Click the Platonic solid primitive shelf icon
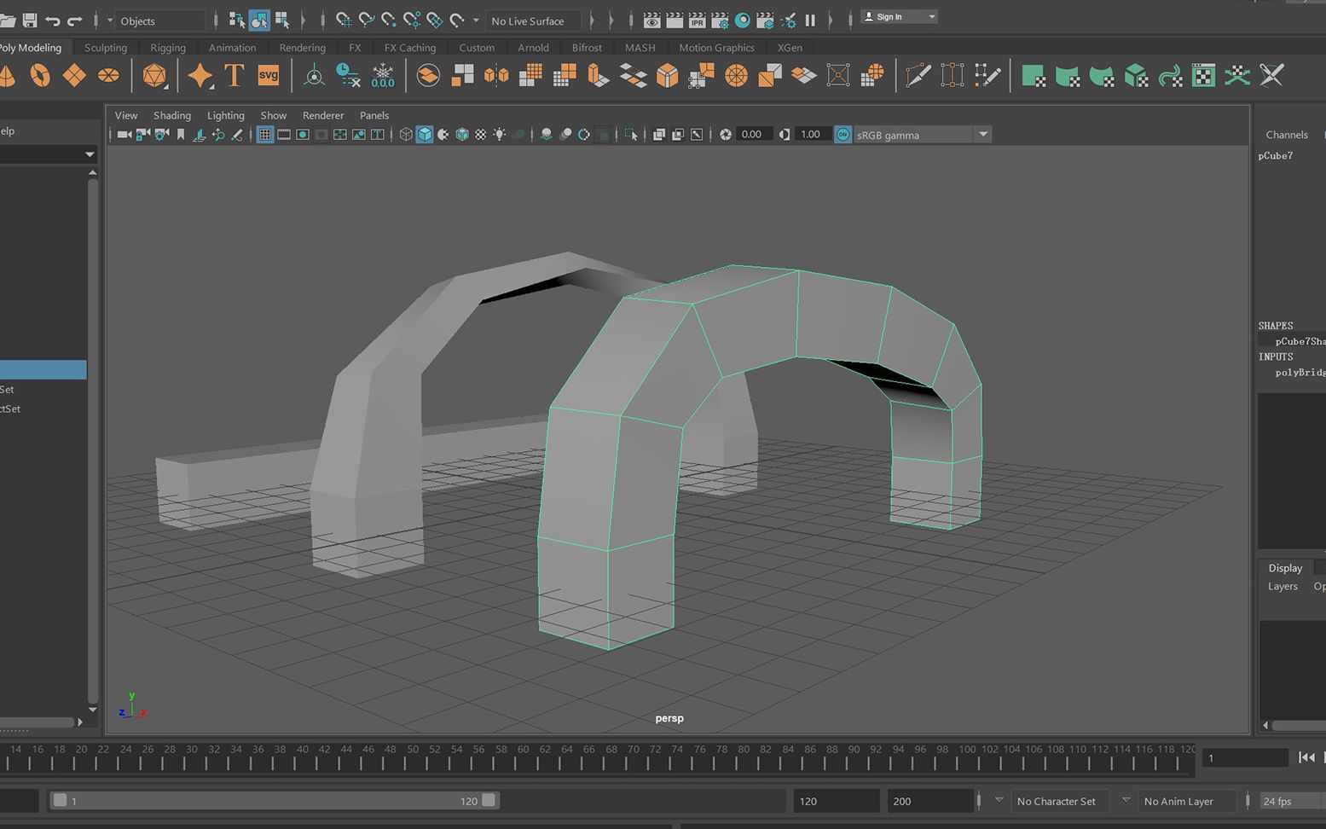This screenshot has width=1326, height=829. coord(154,76)
